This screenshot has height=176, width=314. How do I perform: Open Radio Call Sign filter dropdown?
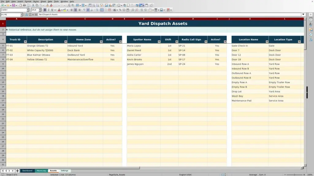pyautogui.click(x=206, y=42)
